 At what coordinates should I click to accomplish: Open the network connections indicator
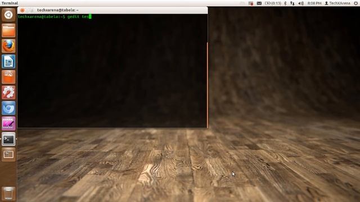[292, 3]
